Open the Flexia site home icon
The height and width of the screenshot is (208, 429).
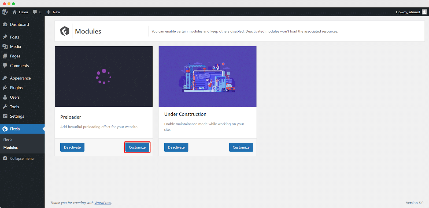coord(14,12)
